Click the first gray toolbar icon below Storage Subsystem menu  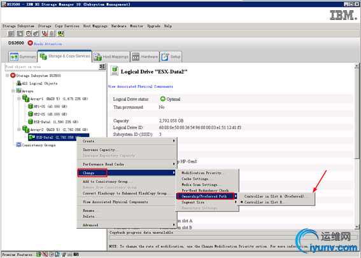point(11,34)
